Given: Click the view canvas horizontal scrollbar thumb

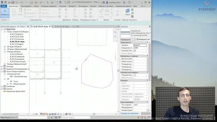Looking at the screenshot, I should pos(94,114).
